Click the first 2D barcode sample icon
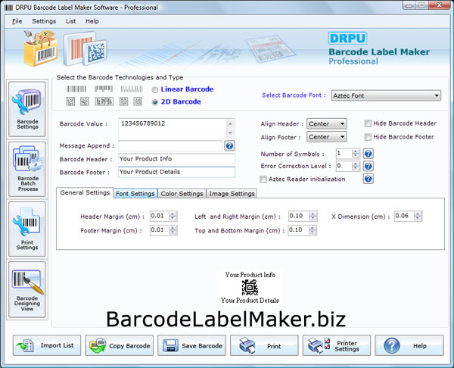This screenshot has height=368, width=454. (70, 101)
